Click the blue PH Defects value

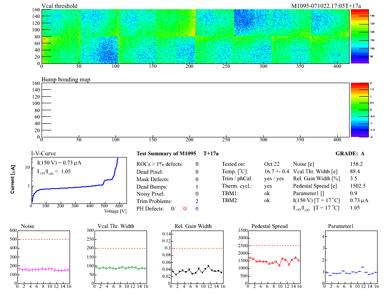click(x=197, y=209)
